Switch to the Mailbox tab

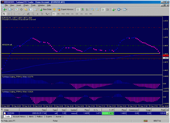pos(40,116)
